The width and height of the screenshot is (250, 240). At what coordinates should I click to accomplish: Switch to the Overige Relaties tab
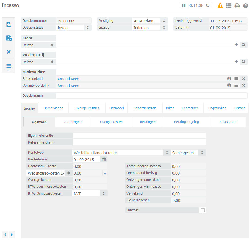[x=87, y=108]
